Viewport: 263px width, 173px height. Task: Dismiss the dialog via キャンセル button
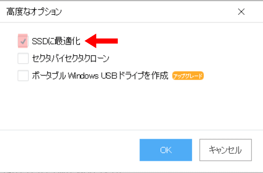point(225,150)
